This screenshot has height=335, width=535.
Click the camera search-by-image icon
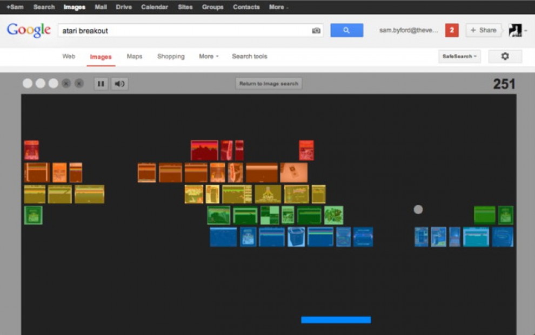tap(316, 31)
